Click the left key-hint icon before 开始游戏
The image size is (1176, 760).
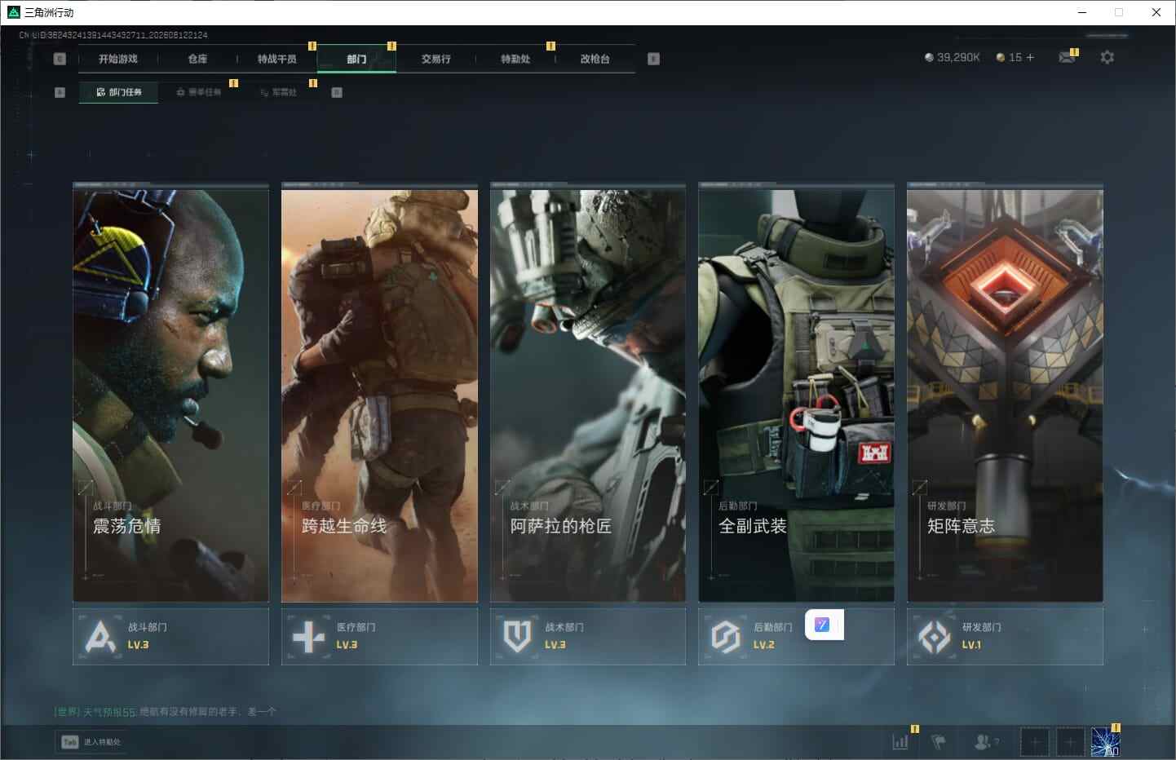click(x=60, y=59)
